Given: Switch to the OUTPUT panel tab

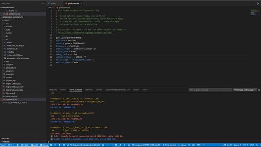Looking at the screenshot, I should pyautogui.click(x=63, y=90).
